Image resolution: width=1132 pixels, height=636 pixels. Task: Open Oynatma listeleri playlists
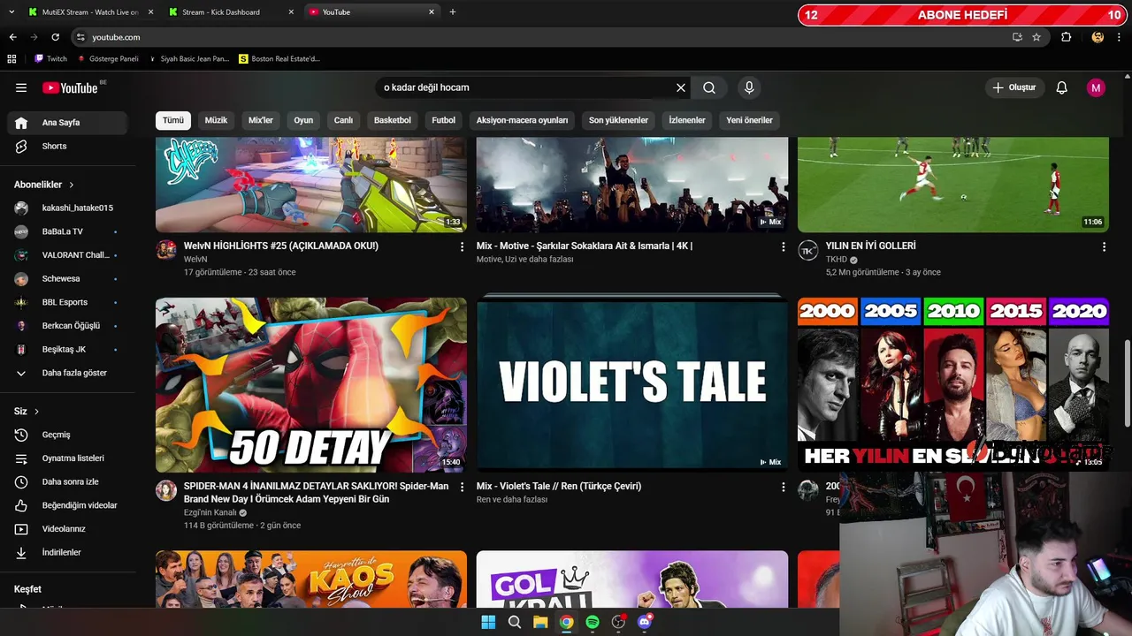pos(67,458)
